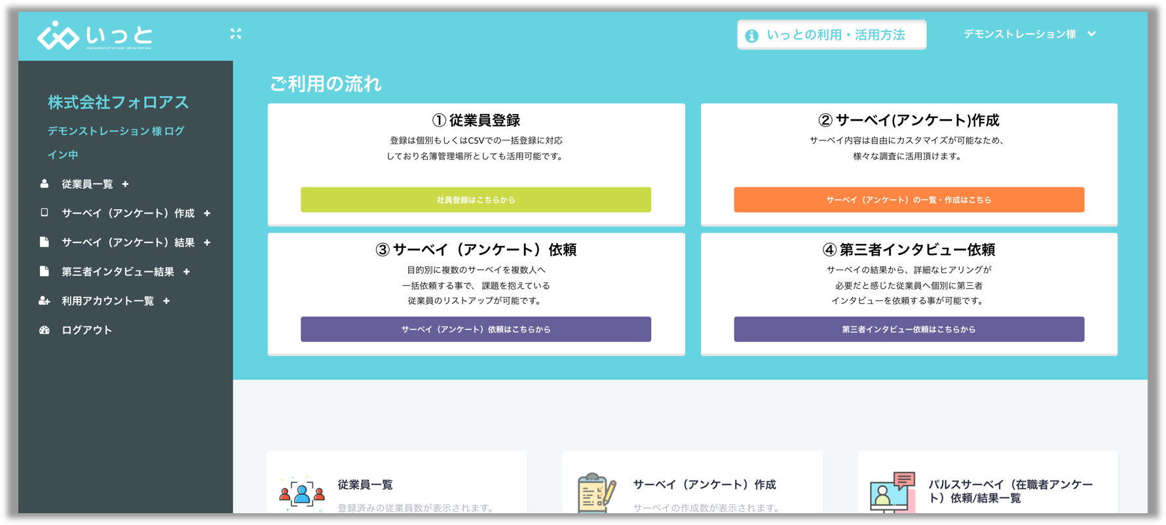Click orange サーベイ一覧・作成はこちら button
The image size is (1166, 525).
click(909, 200)
